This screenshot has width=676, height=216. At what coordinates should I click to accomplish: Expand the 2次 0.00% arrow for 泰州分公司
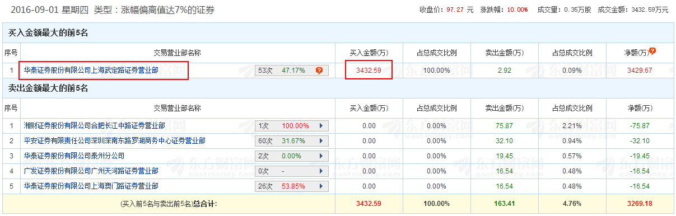click(321, 156)
